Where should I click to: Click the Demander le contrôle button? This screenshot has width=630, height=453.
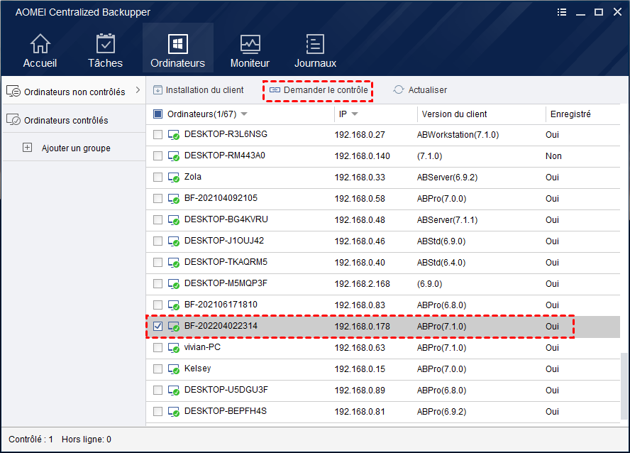[319, 90]
